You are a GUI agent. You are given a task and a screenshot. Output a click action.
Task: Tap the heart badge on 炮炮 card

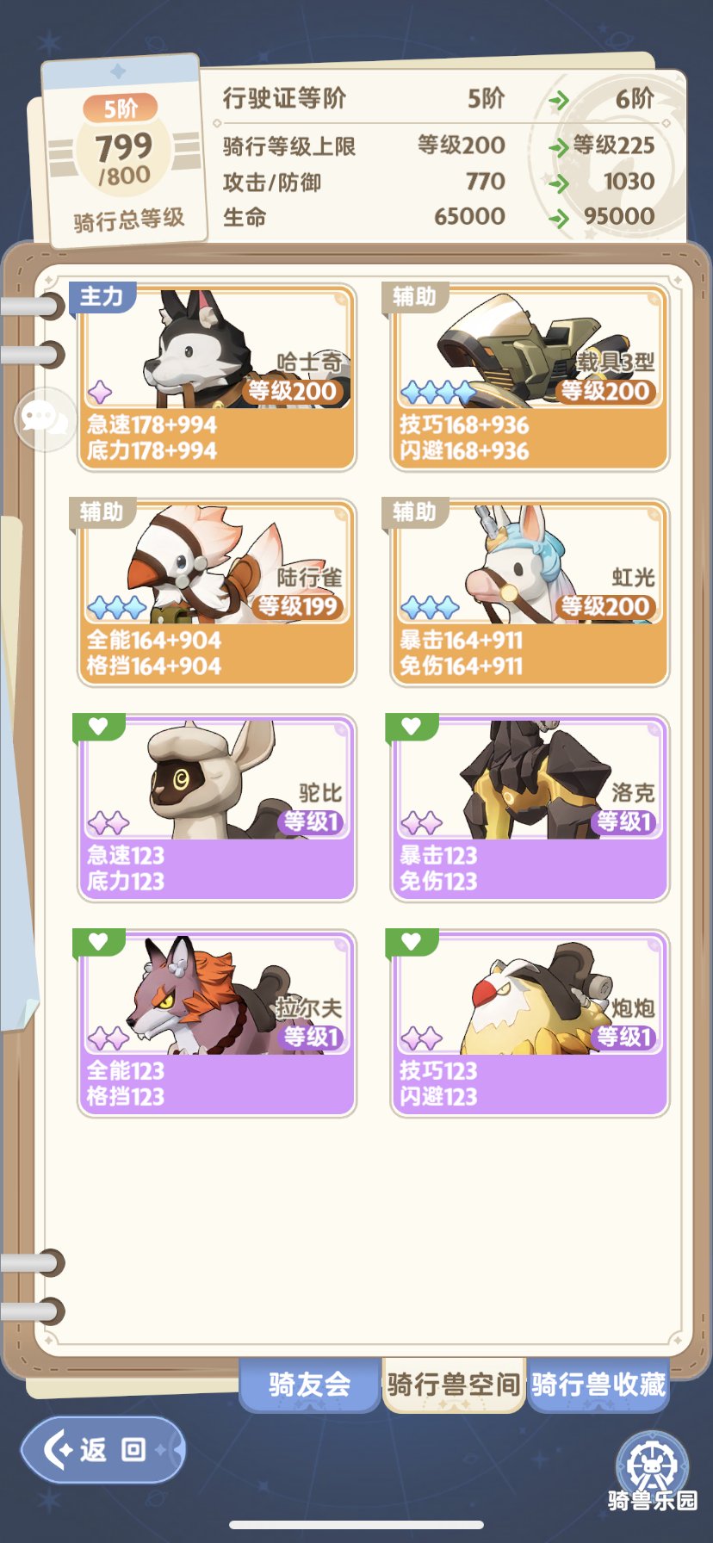[412, 942]
